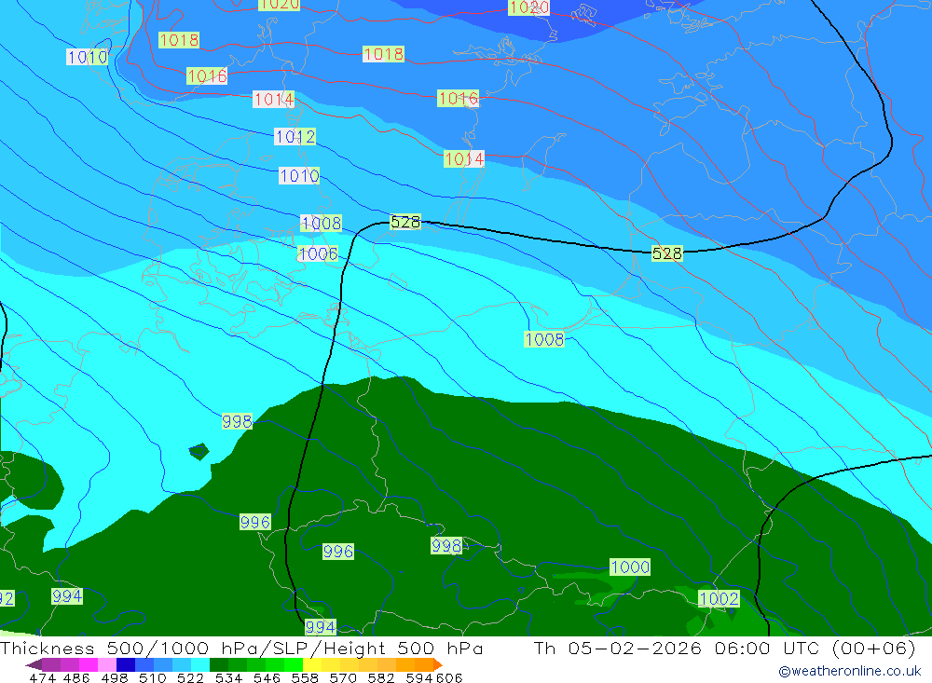Click the forecast time 'Th 05-02-2026 06:00 UTC (00+06)'
932x683 pixels.
point(724,648)
